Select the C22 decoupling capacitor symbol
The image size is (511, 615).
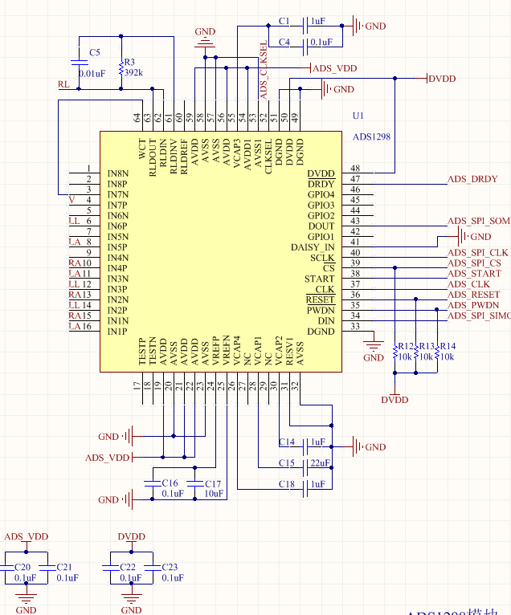111,568
